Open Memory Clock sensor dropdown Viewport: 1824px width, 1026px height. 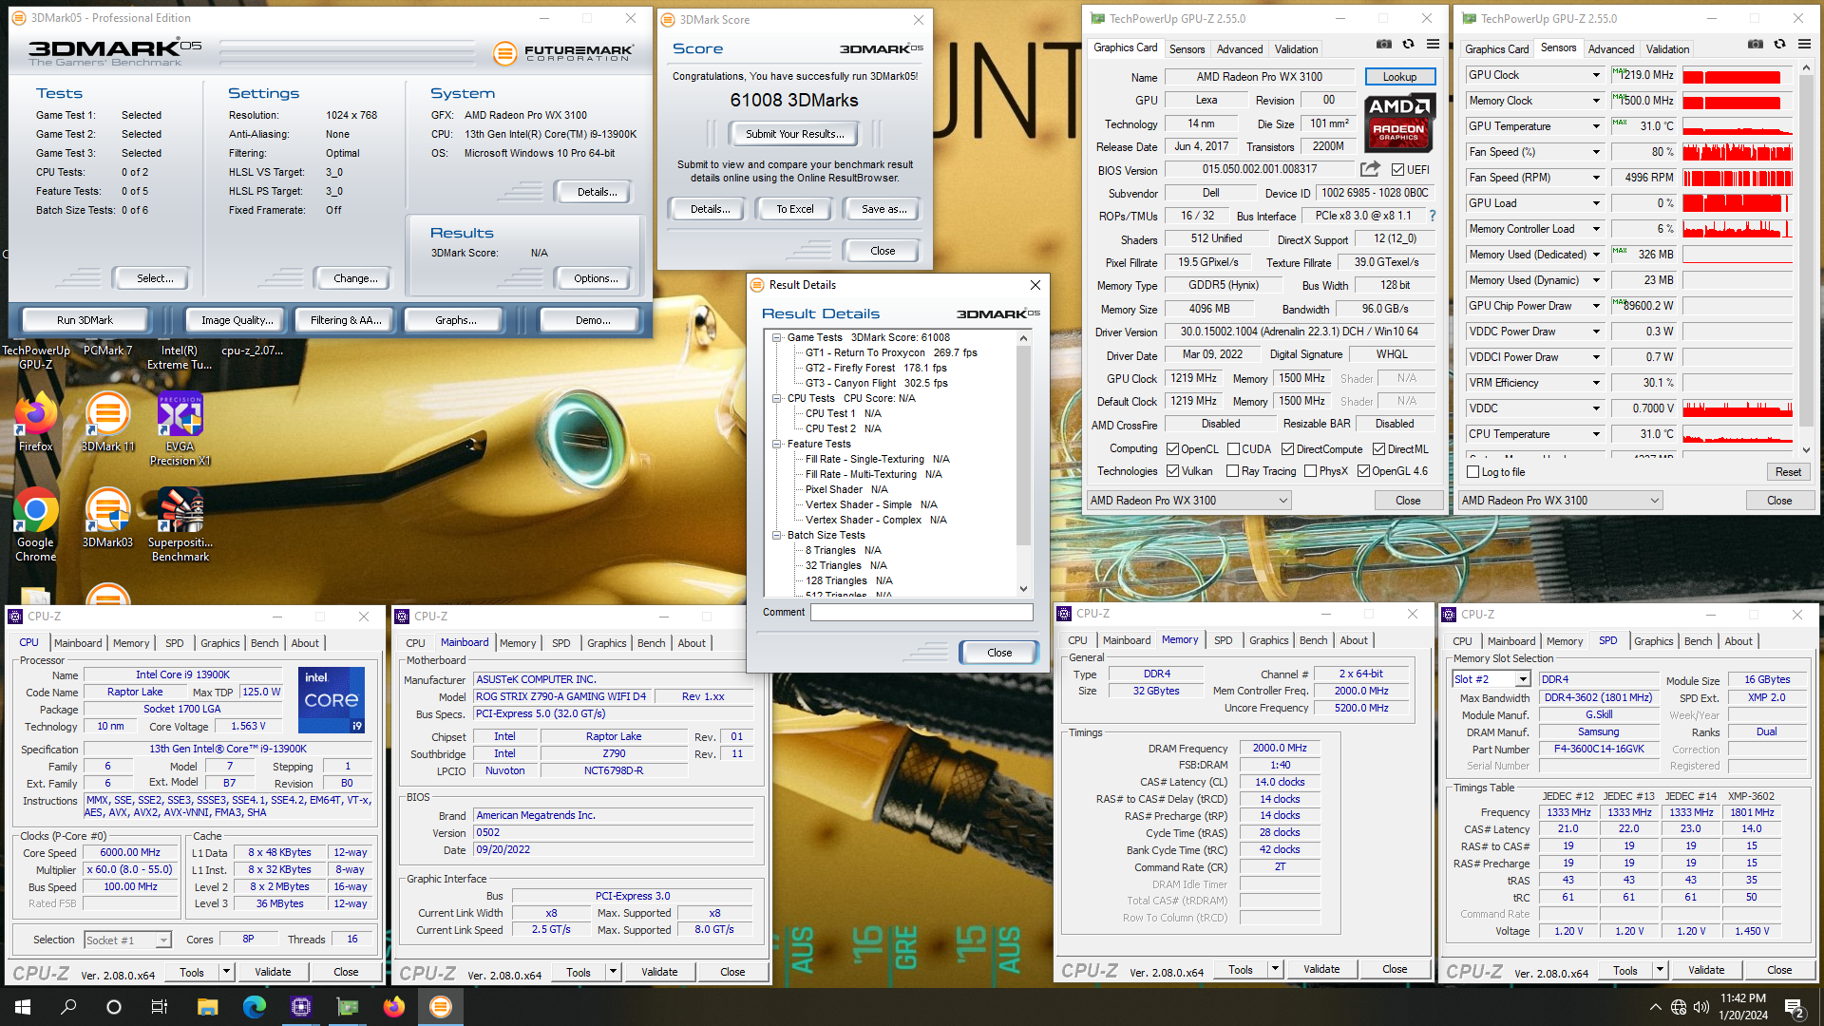coord(1596,101)
